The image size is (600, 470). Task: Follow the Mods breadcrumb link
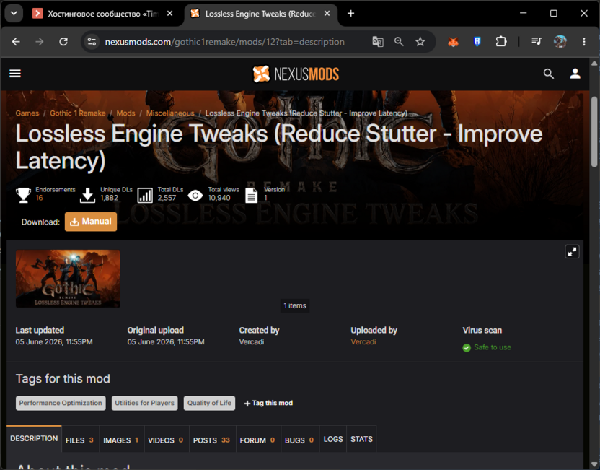126,113
